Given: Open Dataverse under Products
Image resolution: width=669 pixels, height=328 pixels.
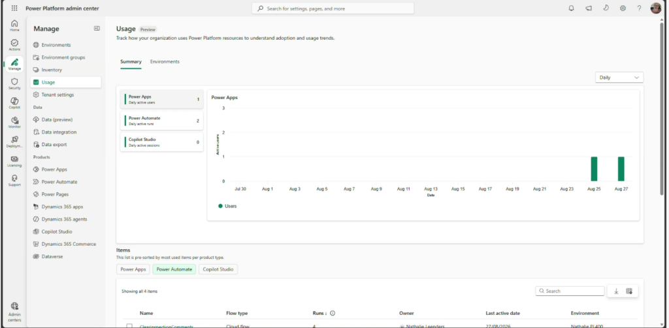Looking at the screenshot, I should (66, 256).
